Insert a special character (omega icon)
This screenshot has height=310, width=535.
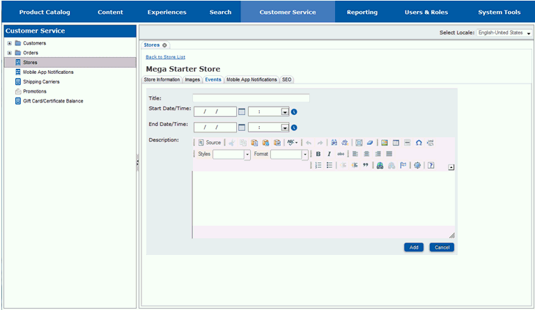(419, 143)
